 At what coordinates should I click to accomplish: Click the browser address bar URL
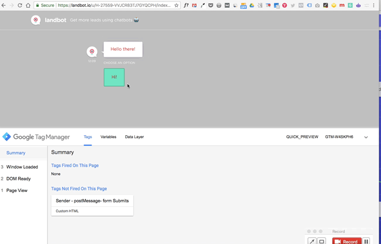coord(114,6)
